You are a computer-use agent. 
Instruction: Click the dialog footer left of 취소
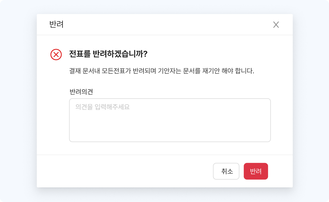pyautogui.click(x=126, y=171)
